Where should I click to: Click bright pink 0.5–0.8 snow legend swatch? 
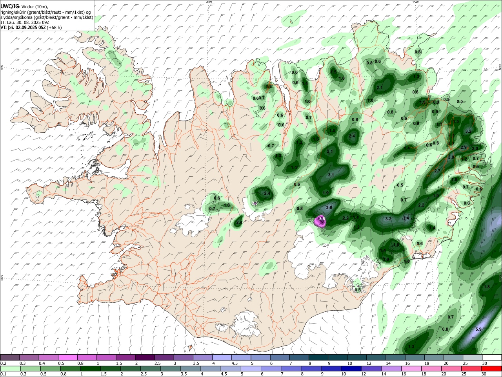pos(67,358)
